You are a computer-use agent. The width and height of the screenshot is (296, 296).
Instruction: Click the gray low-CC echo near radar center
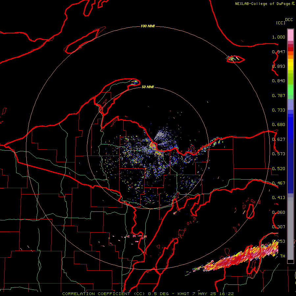click(160, 135)
